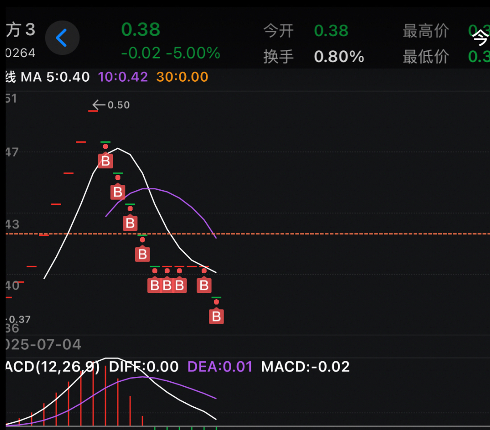Screen dimensions: 490x430
Task: Click the MA 5:0.40 indicator label
Action: point(55,77)
